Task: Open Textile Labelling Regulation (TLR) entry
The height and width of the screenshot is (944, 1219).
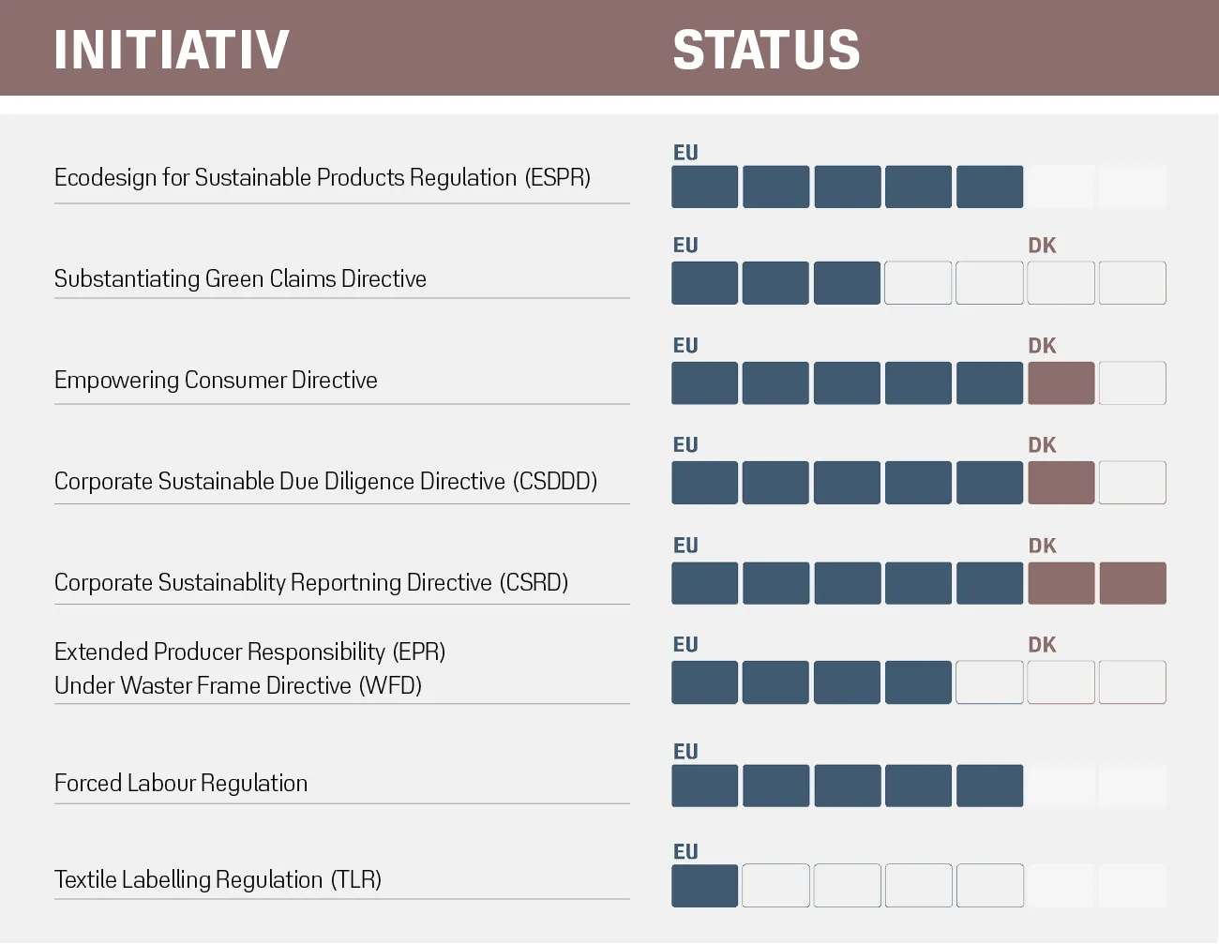Action: pos(218,879)
